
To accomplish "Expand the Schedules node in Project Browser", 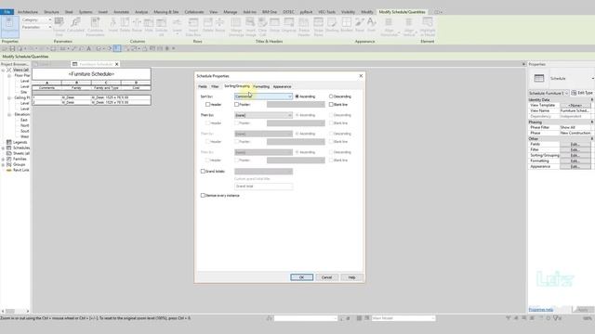I will point(4,148).
